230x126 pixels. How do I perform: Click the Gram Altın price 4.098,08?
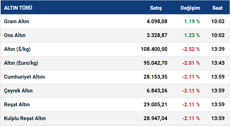pyautogui.click(x=157, y=21)
